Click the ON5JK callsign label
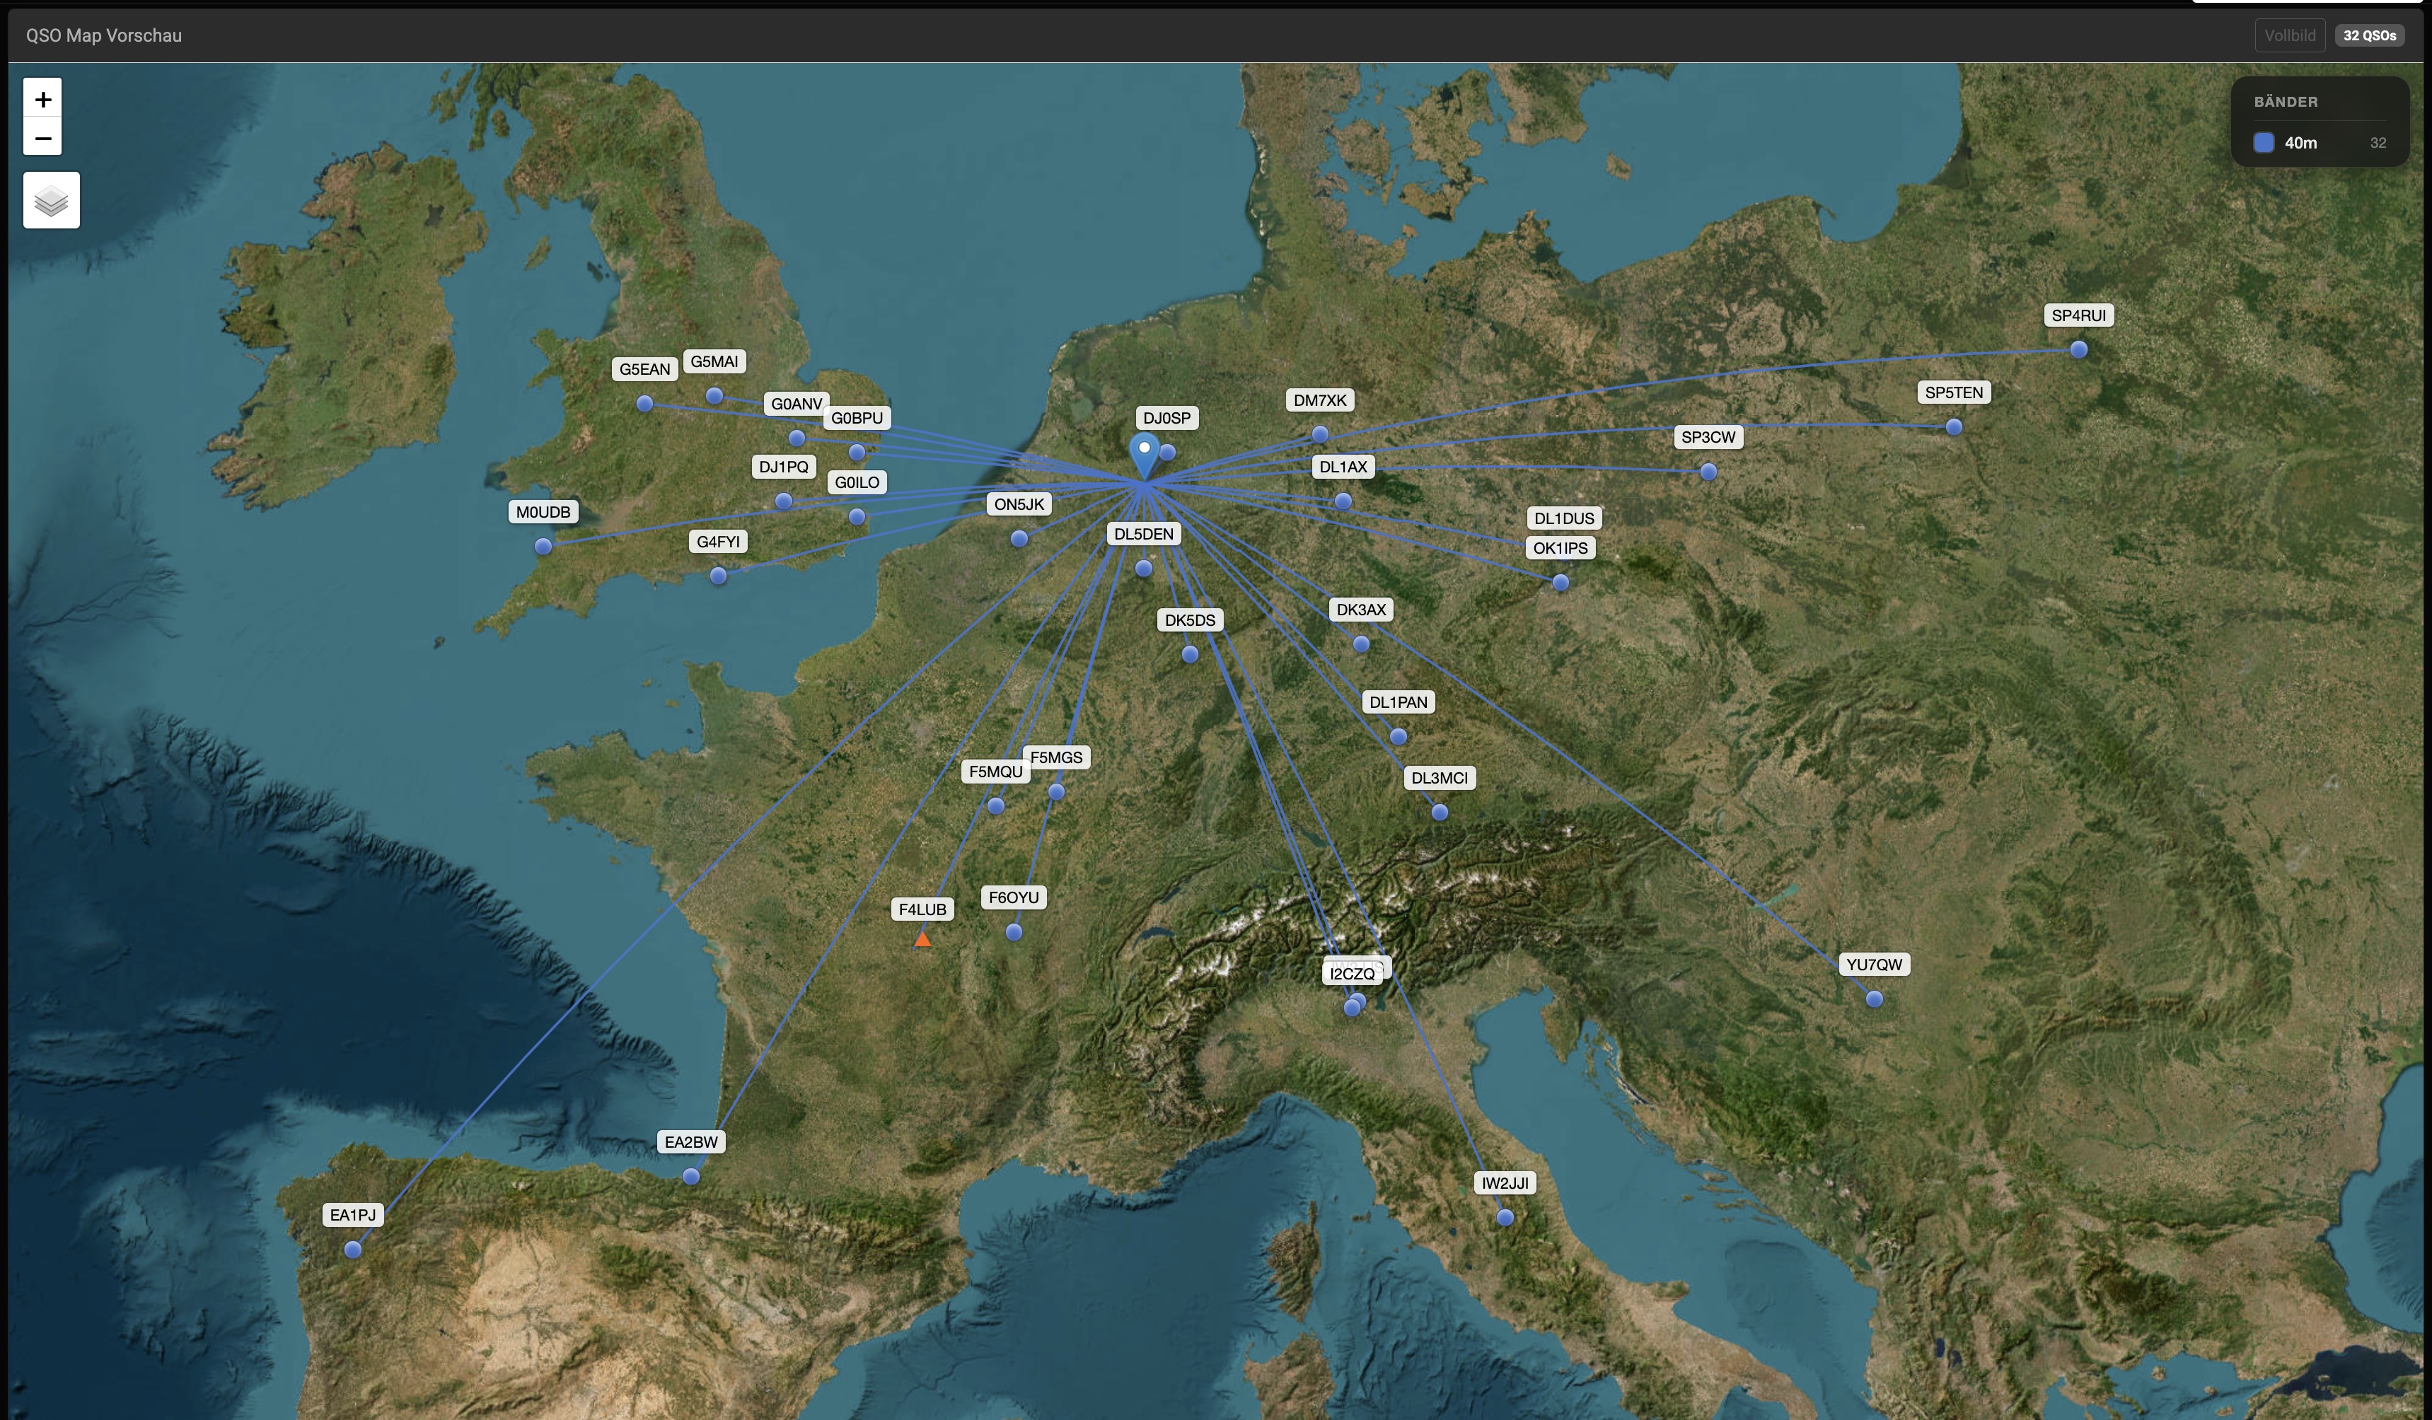2432x1420 pixels. pyautogui.click(x=1019, y=504)
